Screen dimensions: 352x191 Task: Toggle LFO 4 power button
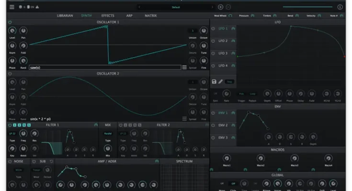pos(213,65)
